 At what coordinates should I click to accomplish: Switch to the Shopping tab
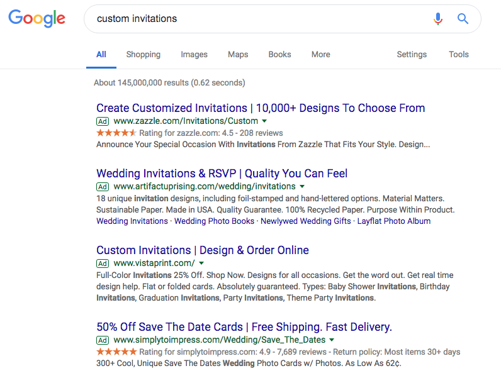click(143, 54)
